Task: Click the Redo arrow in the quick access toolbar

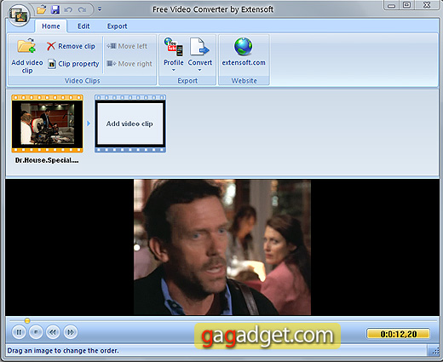Action: 83,10
